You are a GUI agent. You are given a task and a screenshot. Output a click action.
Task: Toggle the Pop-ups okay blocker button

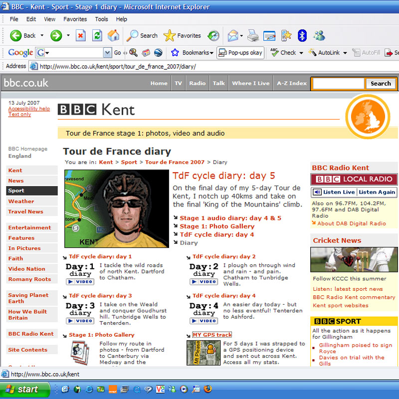[240, 52]
